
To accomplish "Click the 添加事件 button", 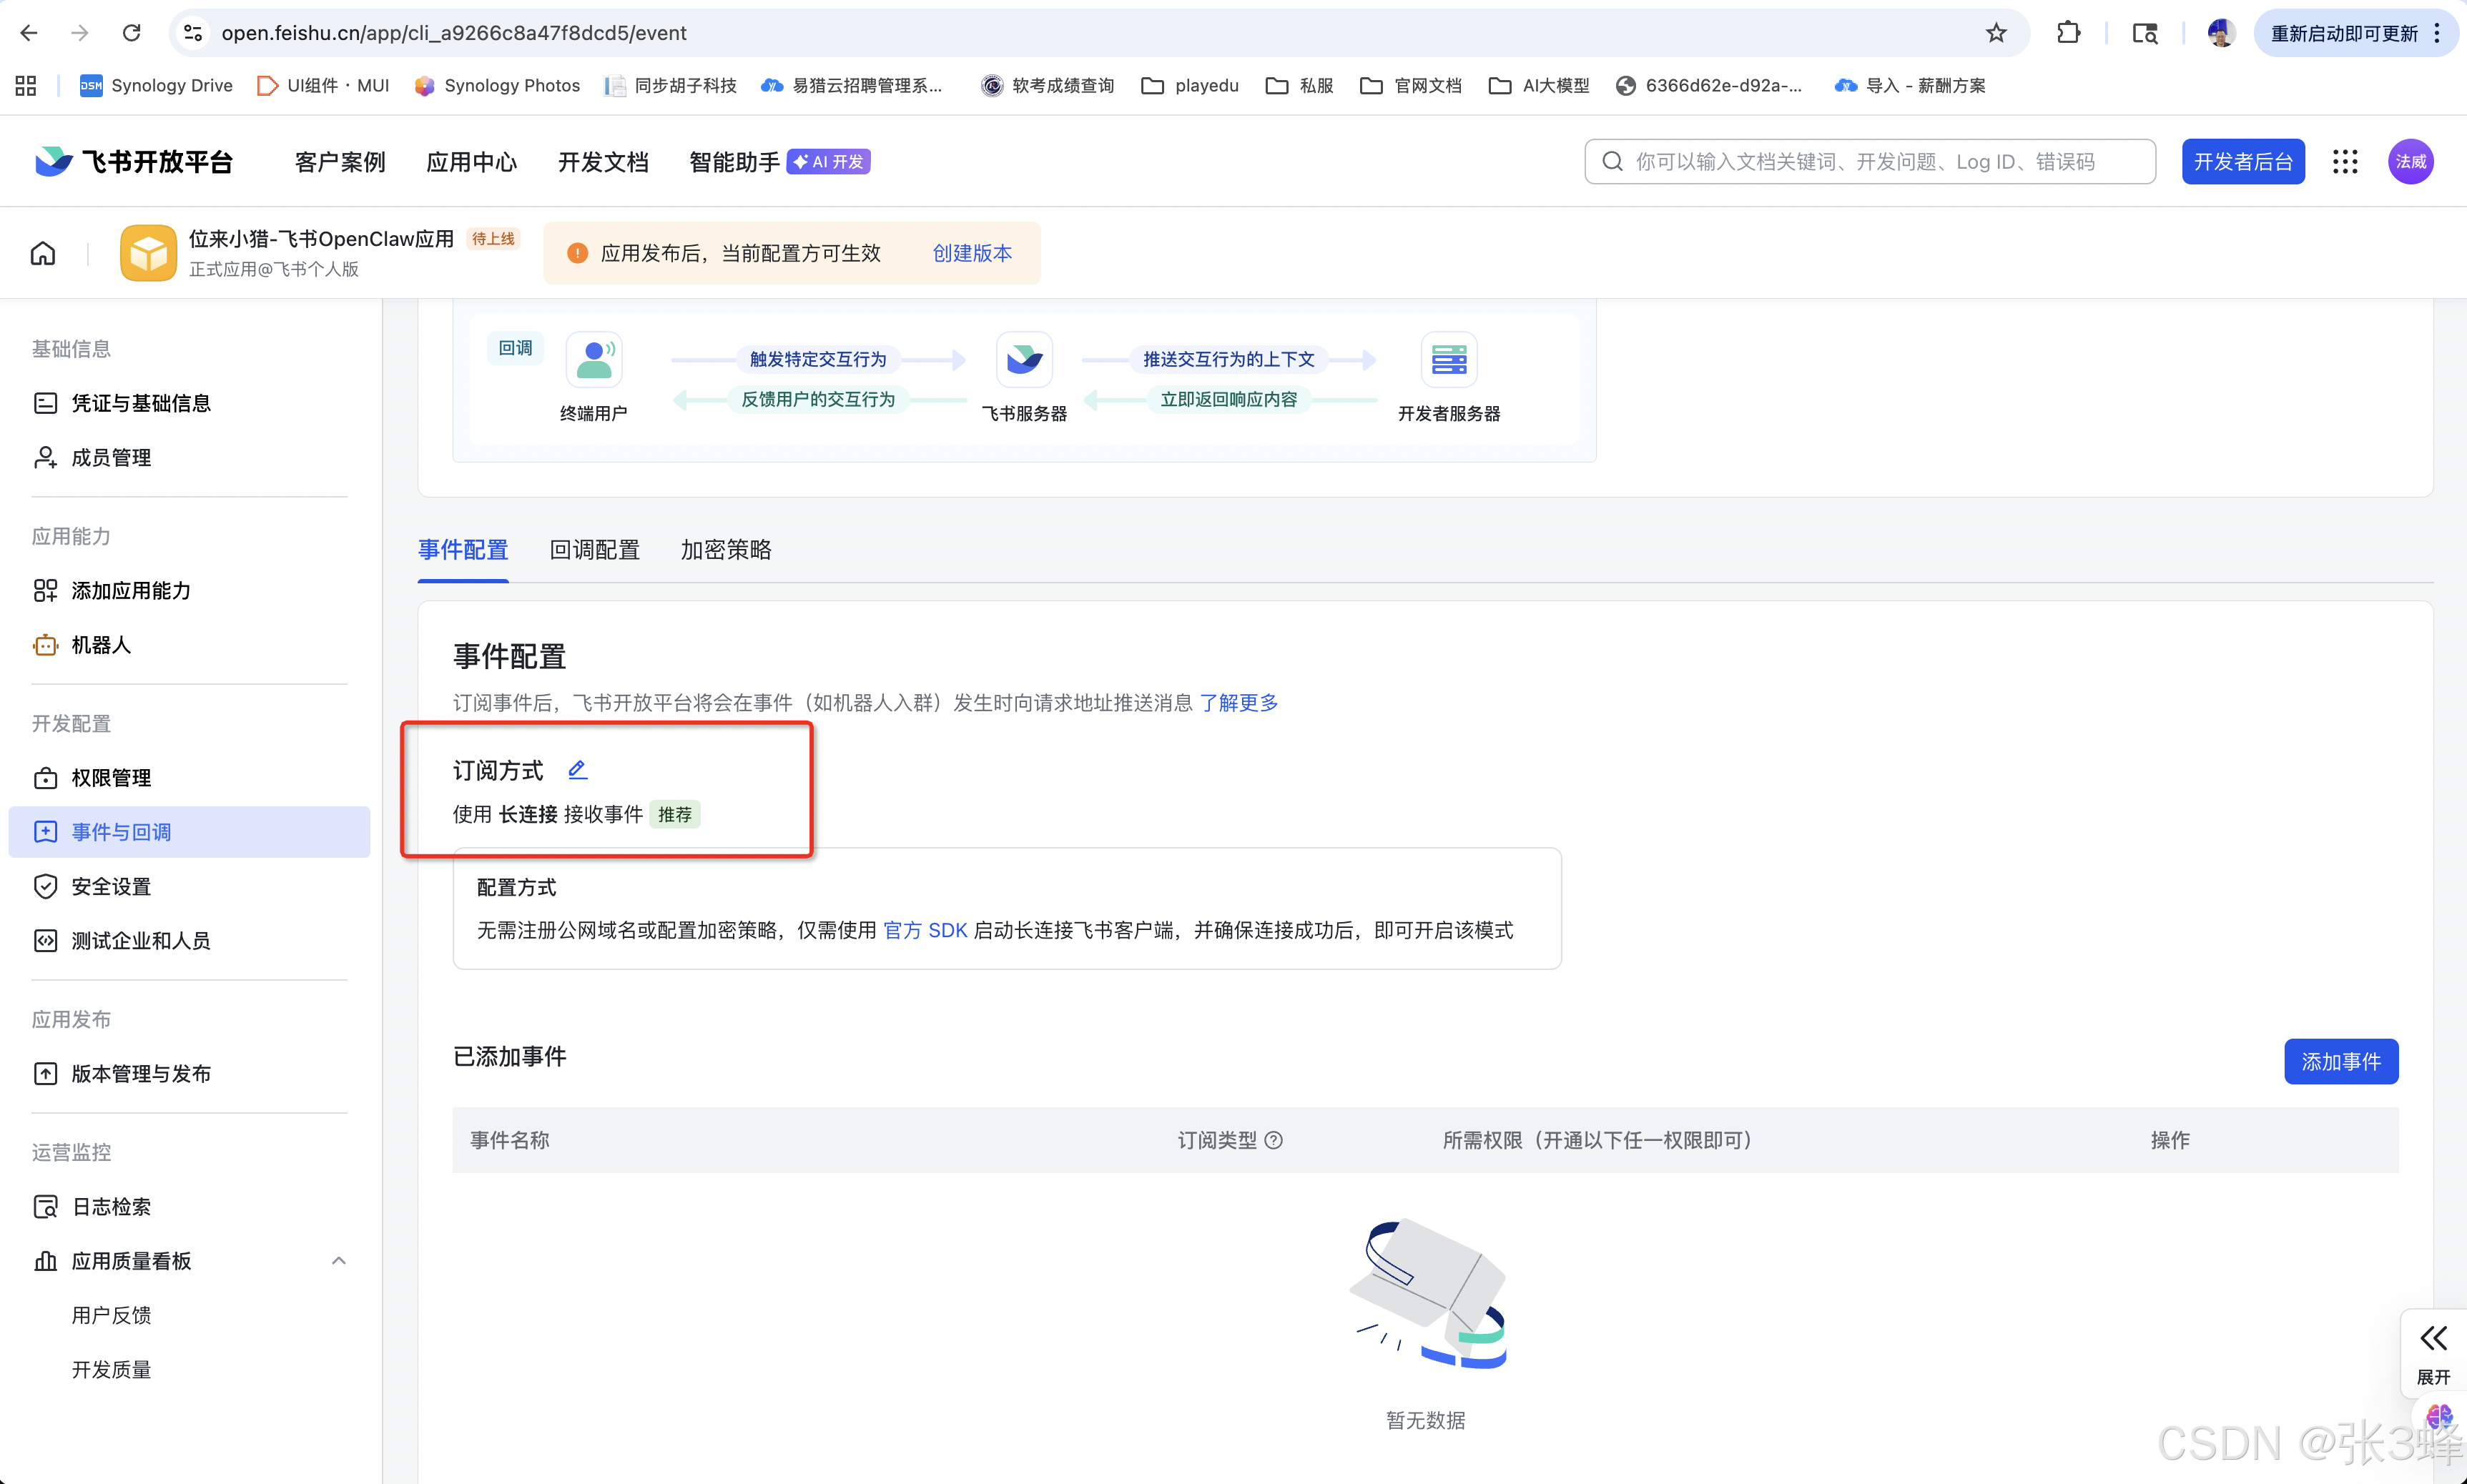I will tap(2340, 1061).
